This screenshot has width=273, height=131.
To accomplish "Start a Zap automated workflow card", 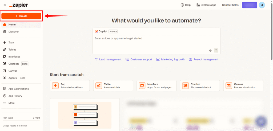I will [x=70, y=85].
